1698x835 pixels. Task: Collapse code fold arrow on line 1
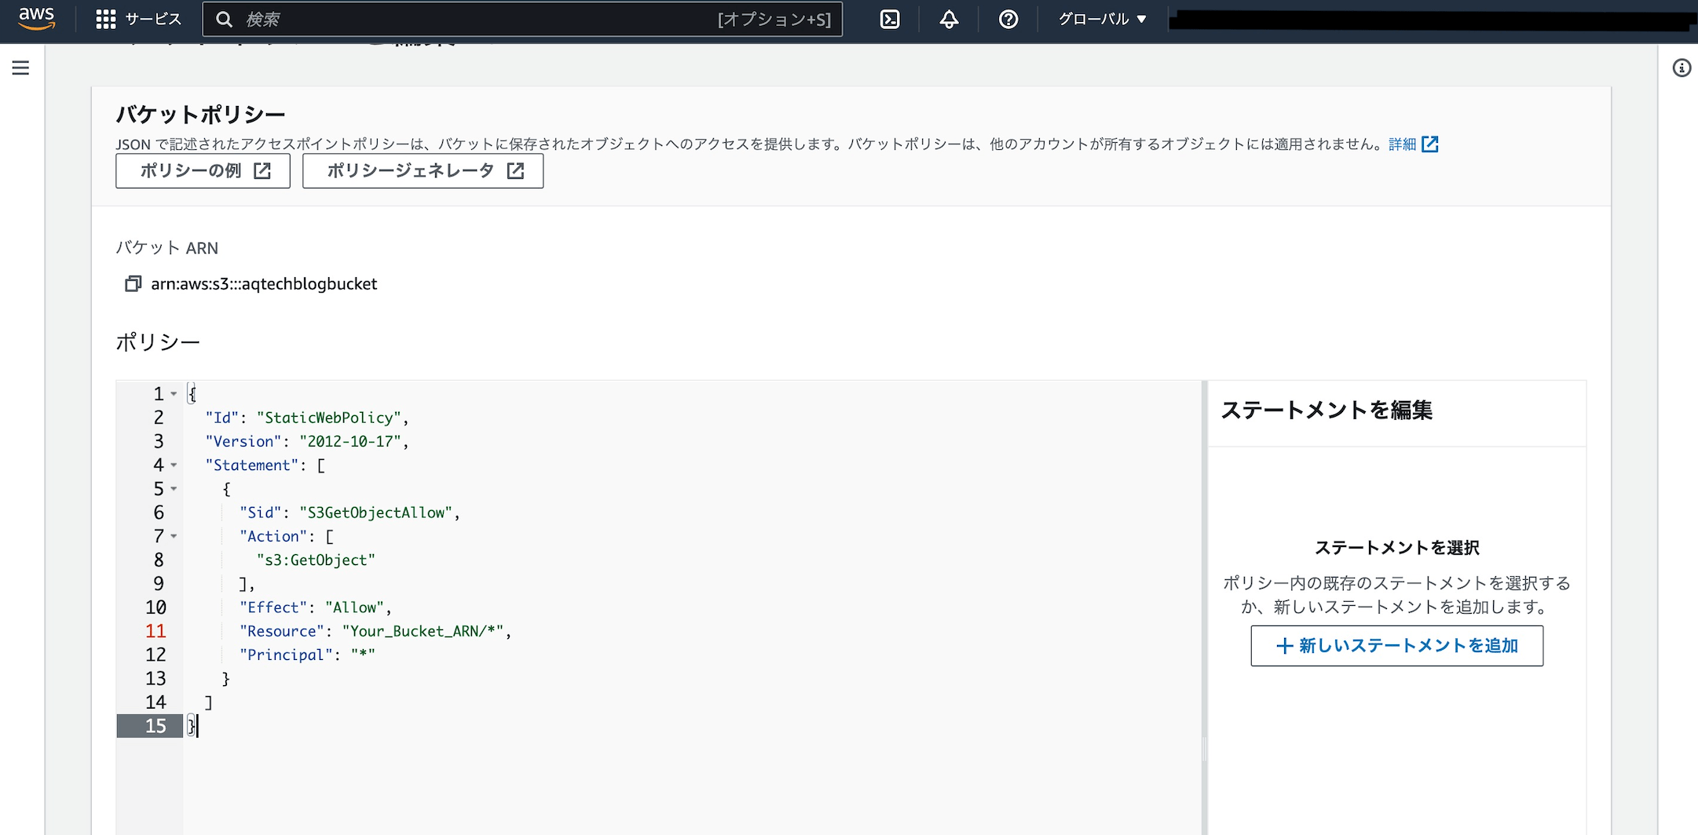pyautogui.click(x=174, y=394)
